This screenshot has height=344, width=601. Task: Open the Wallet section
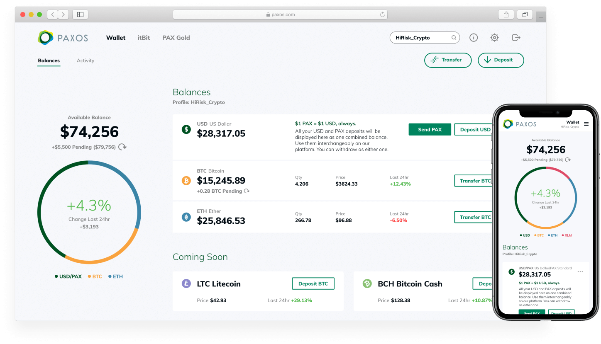click(x=116, y=38)
